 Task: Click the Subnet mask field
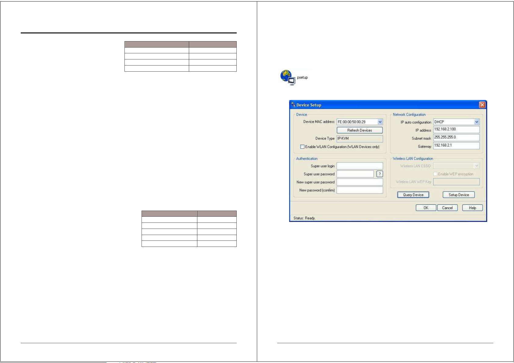456,137
